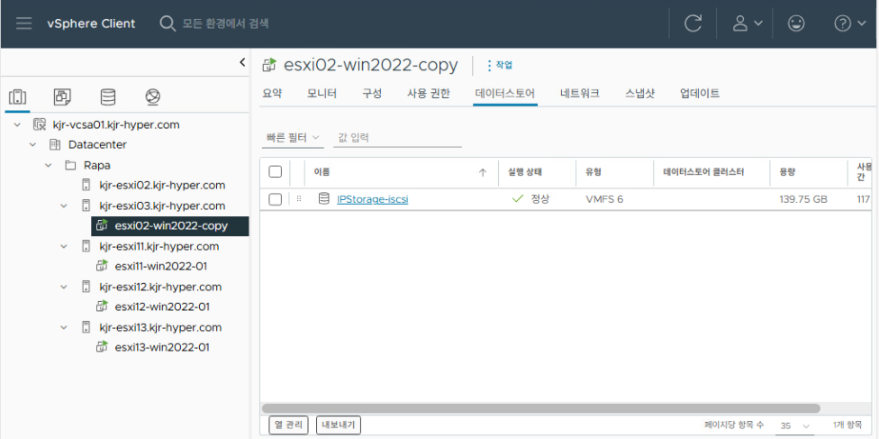This screenshot has width=879, height=439.
Task: Open the 작업 actions menu
Action: tap(498, 65)
